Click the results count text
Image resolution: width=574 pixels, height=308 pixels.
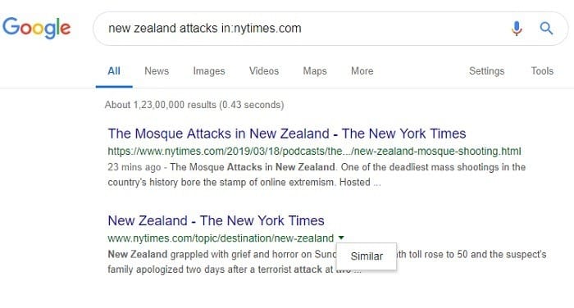194,105
